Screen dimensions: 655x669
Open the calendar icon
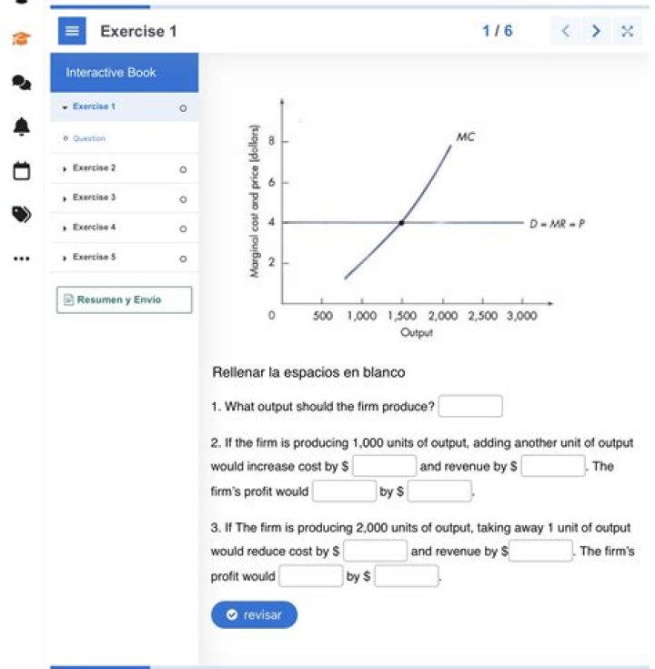pyautogui.click(x=20, y=170)
